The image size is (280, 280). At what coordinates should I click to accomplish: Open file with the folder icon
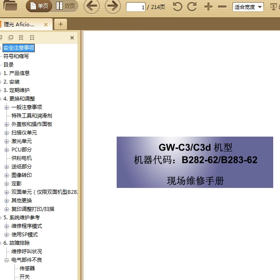(x=10, y=6)
